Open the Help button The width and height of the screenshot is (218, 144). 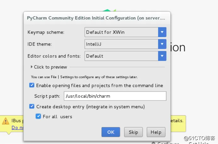coord(156,132)
